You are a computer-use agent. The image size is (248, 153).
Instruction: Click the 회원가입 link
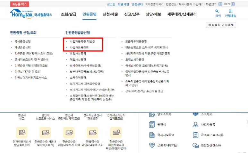123,4
